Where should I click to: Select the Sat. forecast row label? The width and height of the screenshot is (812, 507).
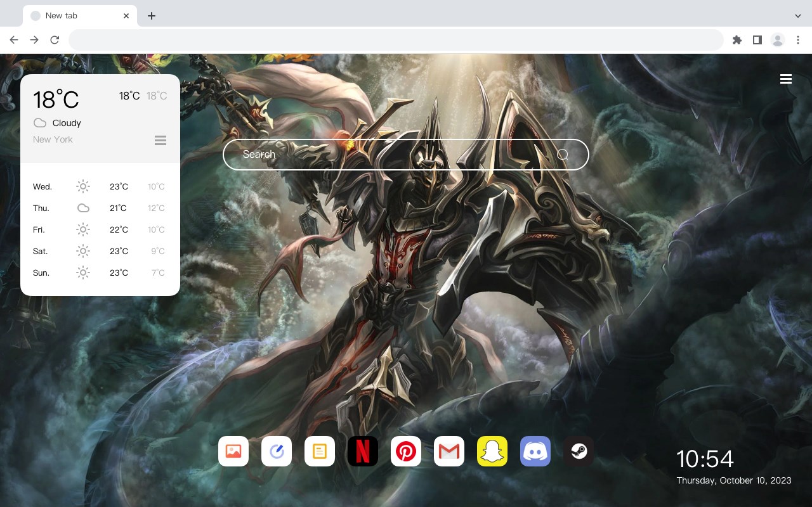click(41, 251)
